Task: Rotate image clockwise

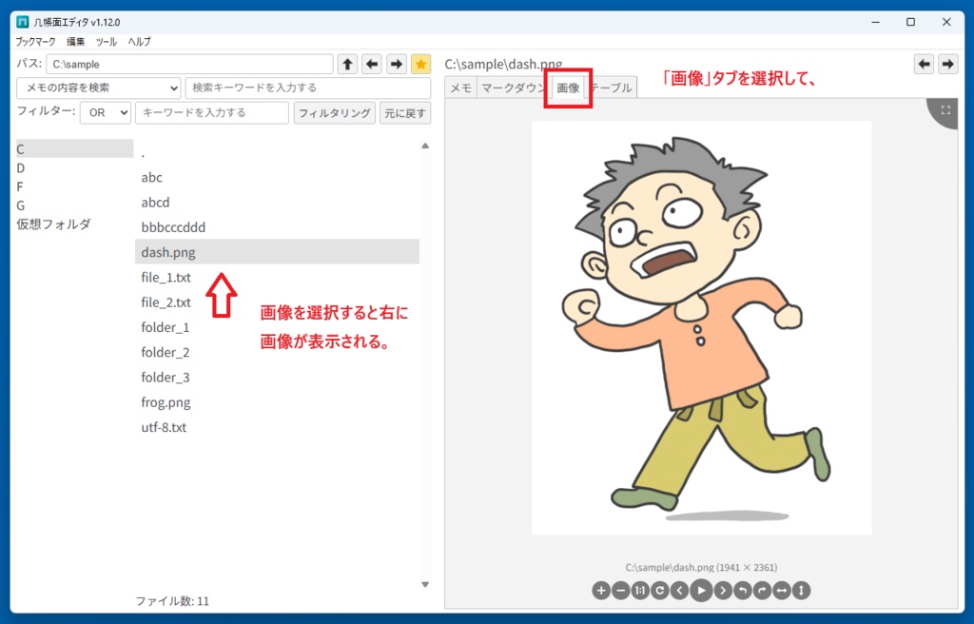Action: point(762,591)
